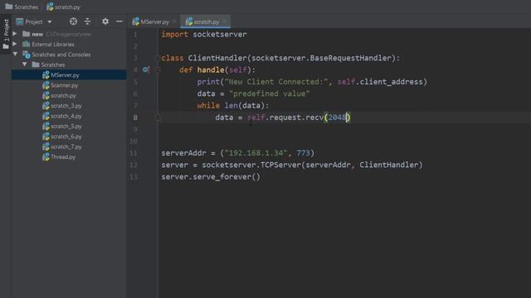Click the scratch.py breadcrumb item

click(x=63, y=7)
